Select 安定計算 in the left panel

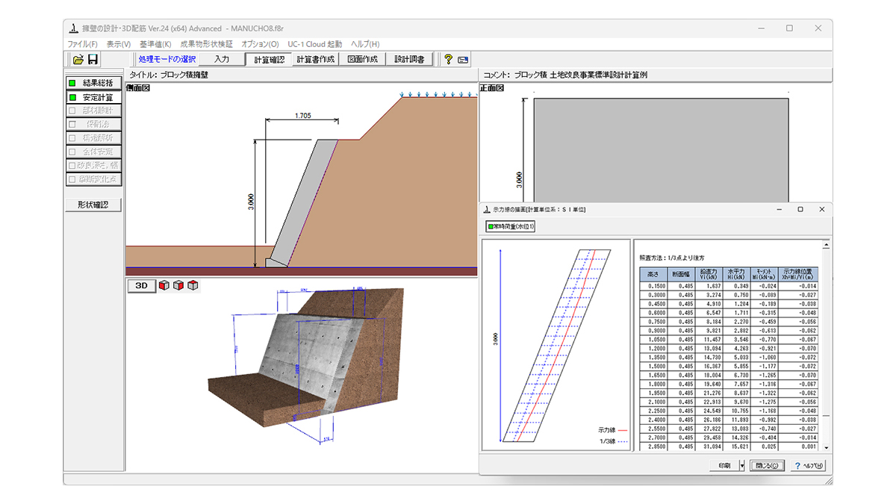tap(93, 97)
